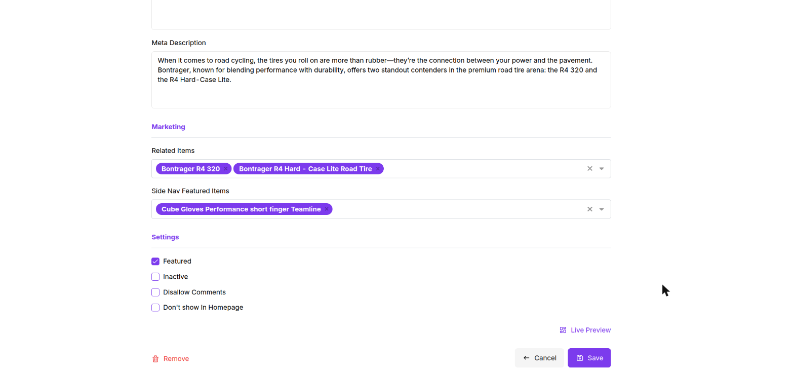The width and height of the screenshot is (794, 371).
Task: Clear all Related Items selections
Action: click(589, 169)
